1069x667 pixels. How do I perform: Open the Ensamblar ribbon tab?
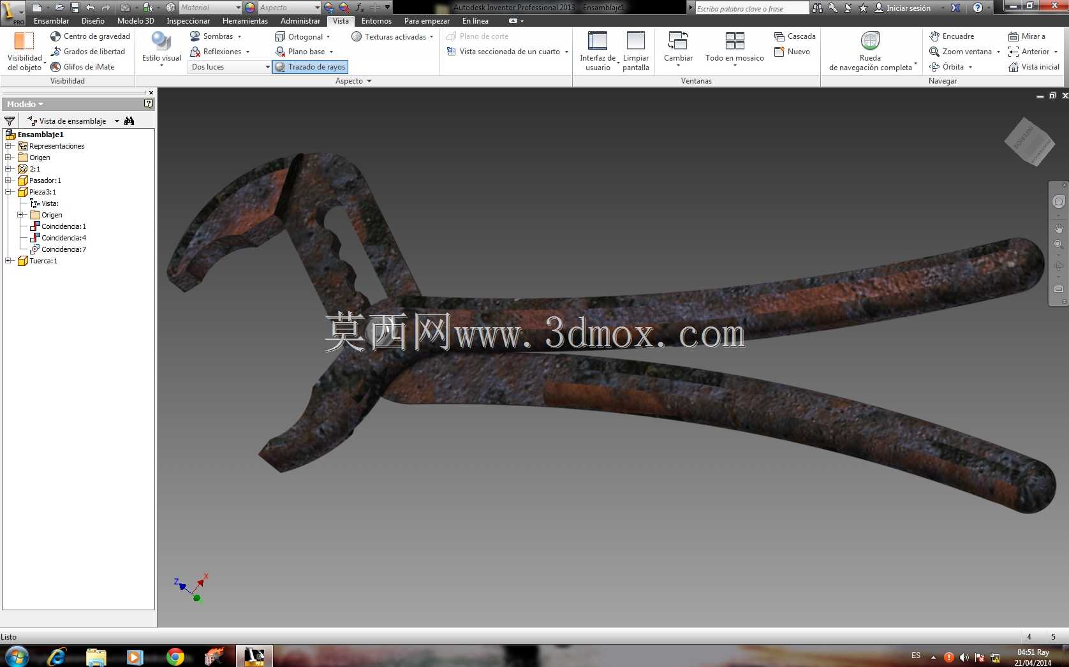click(51, 21)
